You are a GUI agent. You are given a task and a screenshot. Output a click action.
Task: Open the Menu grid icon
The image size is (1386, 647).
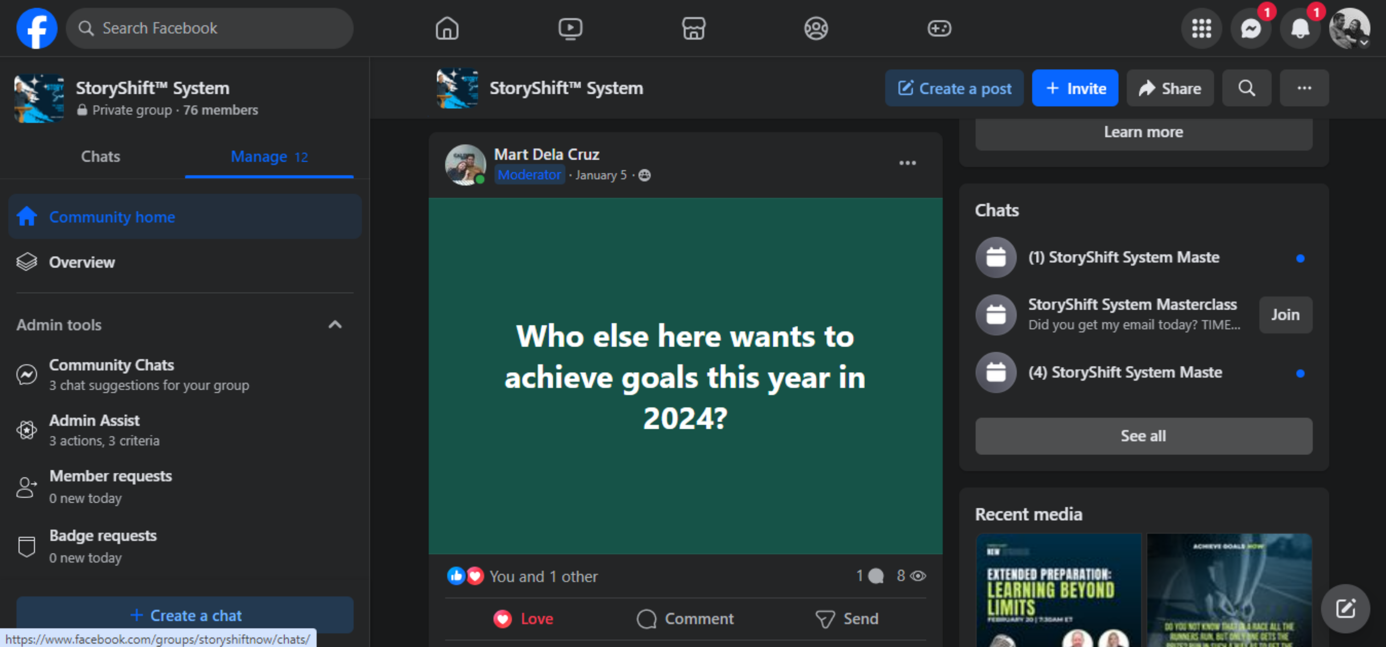1201,28
